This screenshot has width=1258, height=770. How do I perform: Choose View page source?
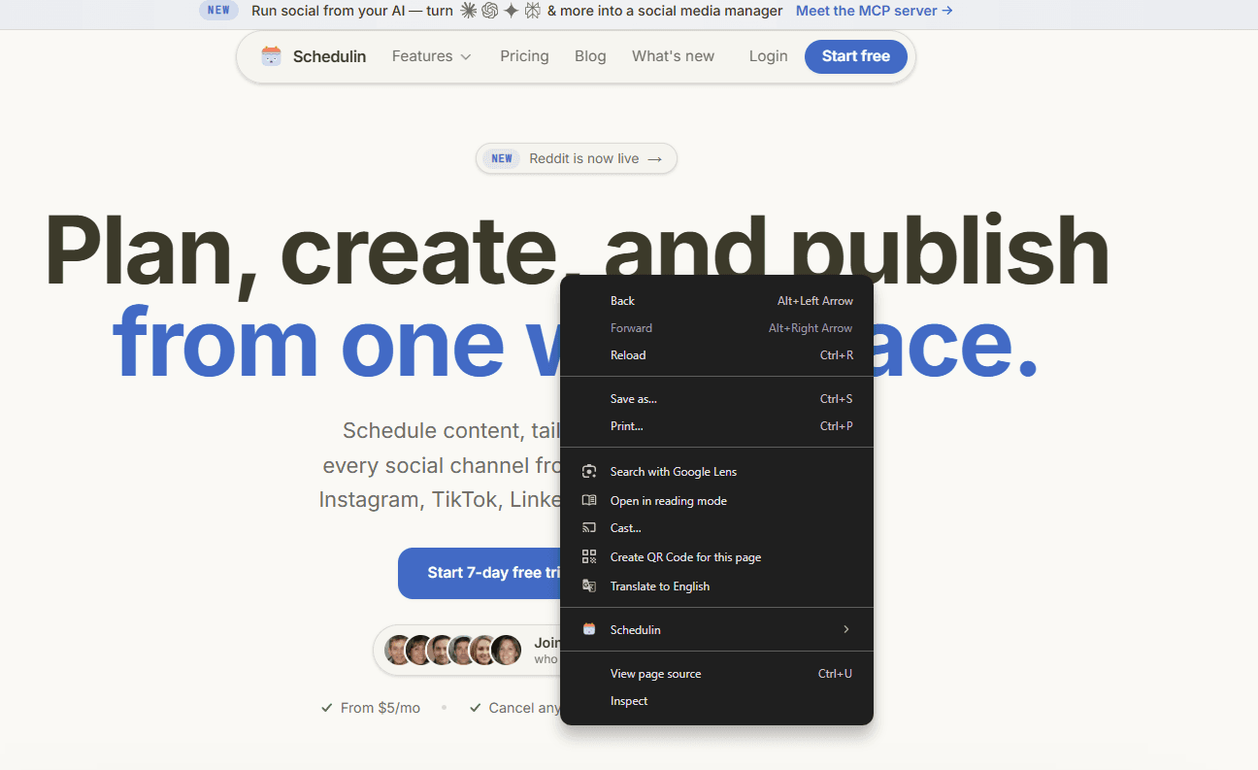point(717,674)
